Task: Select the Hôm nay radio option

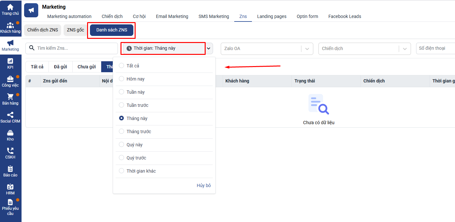Action: 121,79
